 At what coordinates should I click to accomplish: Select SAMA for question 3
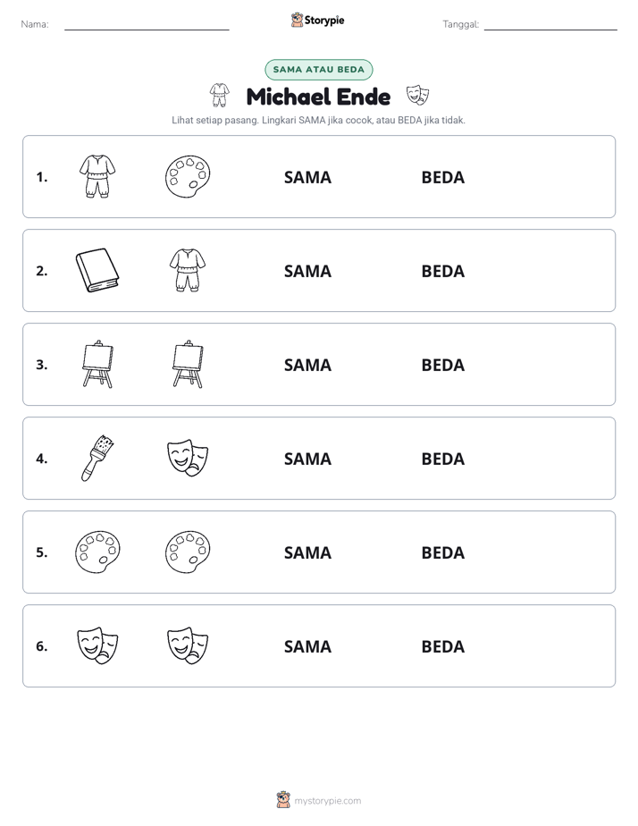point(307,365)
